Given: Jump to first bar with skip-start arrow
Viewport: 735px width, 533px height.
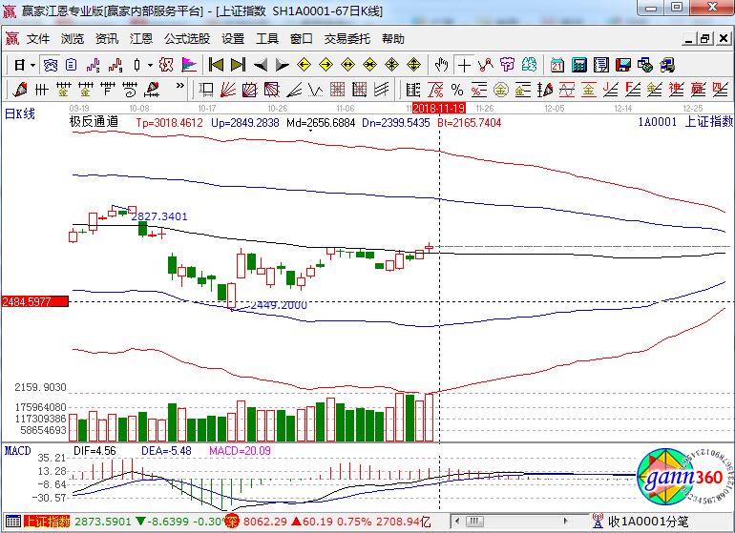Looking at the screenshot, I should pyautogui.click(x=217, y=65).
